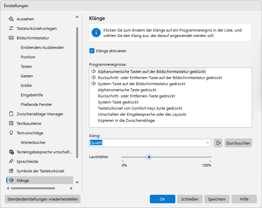Open the Sprachleiste settings page
The width and height of the screenshot is (262, 208).
pyautogui.click(x=28, y=162)
